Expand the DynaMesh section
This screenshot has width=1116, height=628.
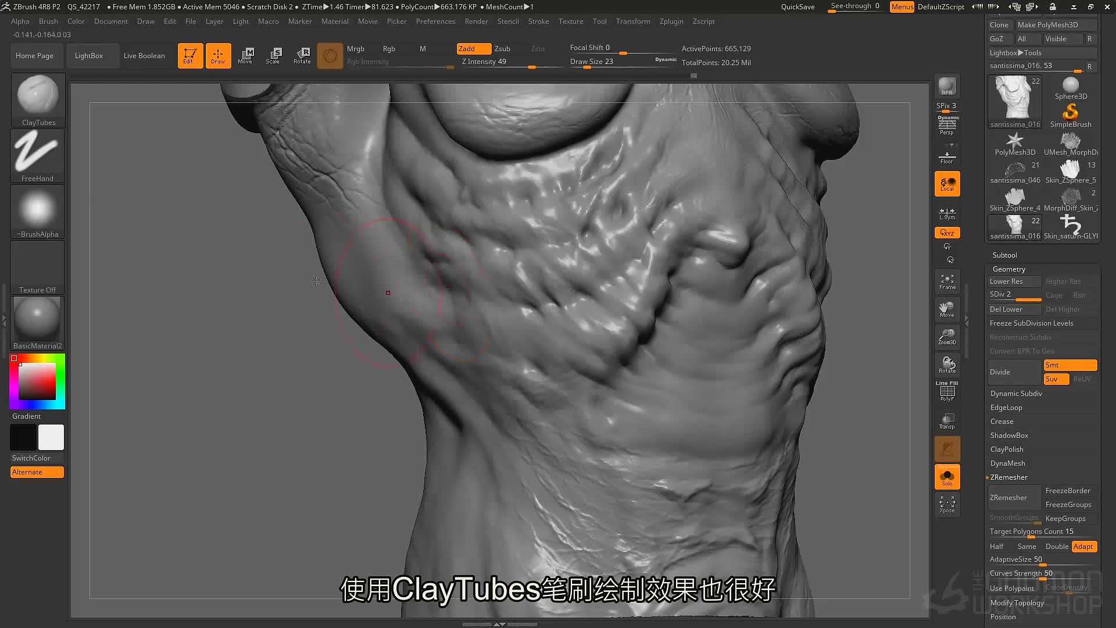[x=1007, y=463]
